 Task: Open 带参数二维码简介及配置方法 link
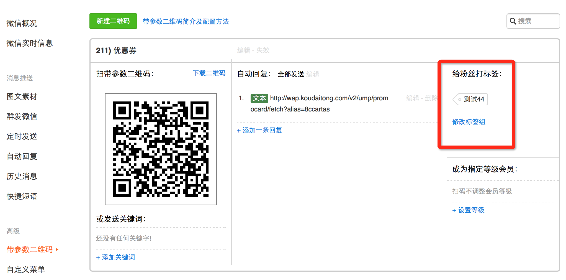point(186,21)
